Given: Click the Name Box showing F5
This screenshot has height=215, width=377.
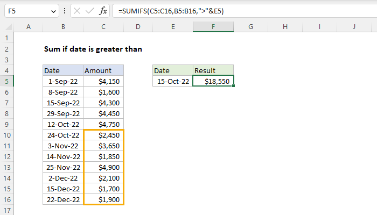Looking at the screenshot, I should click(31, 11).
